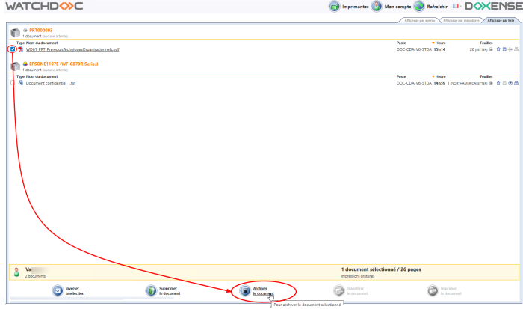Click save icon on the WD61 PDF row

click(503, 49)
